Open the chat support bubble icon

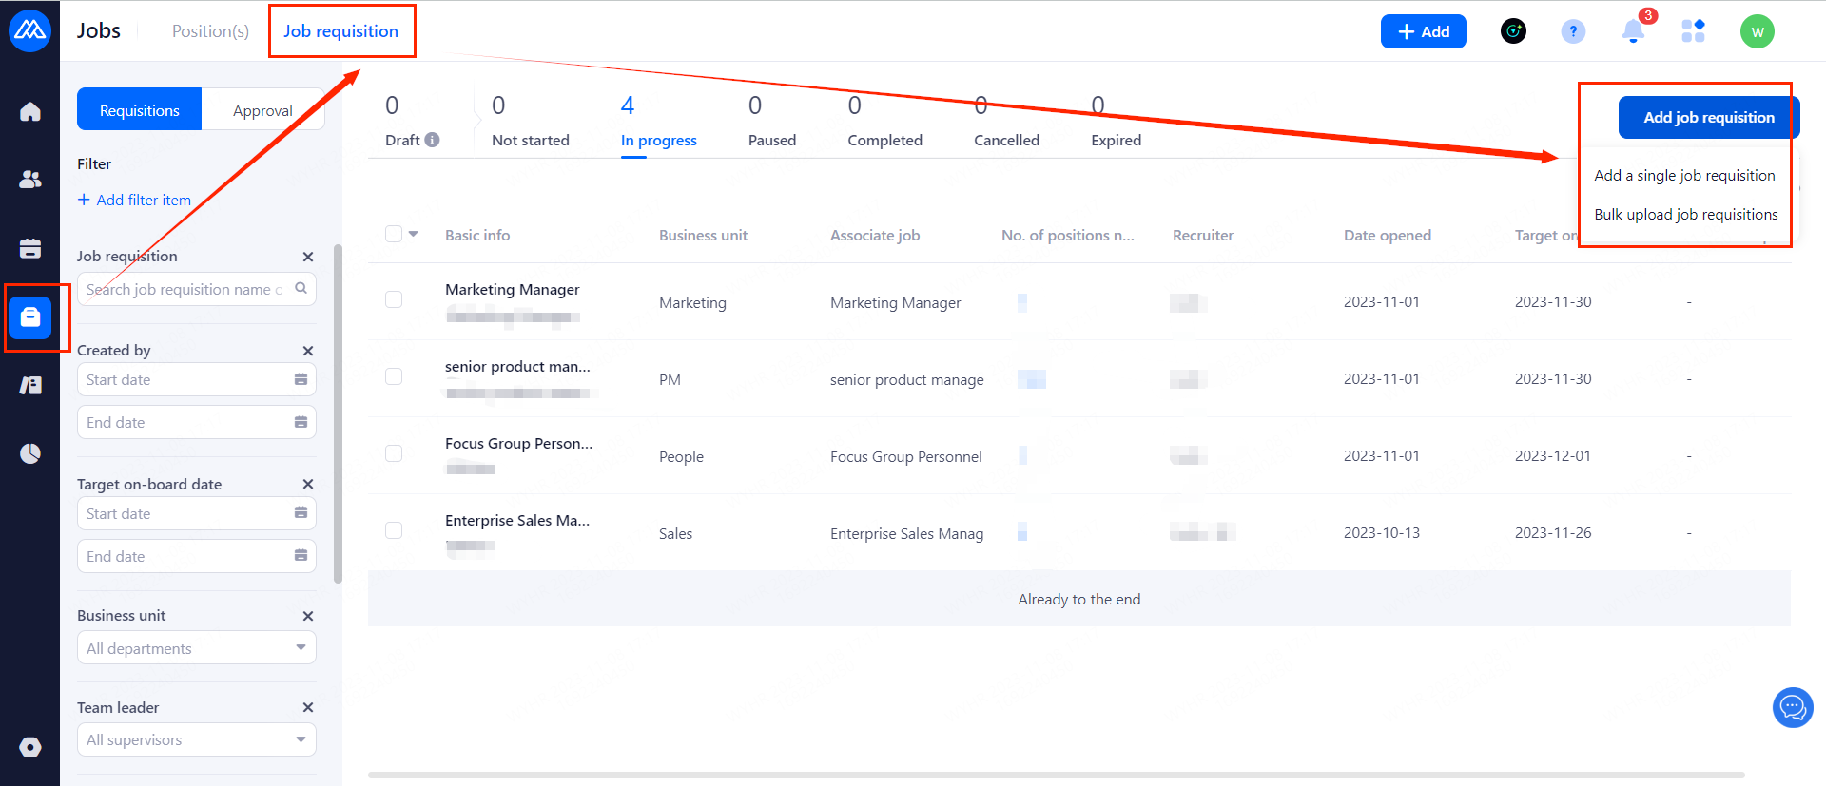click(x=1793, y=707)
